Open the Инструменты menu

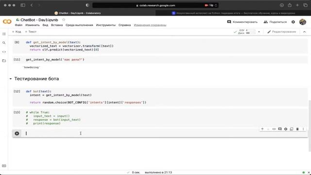coord(106,25)
